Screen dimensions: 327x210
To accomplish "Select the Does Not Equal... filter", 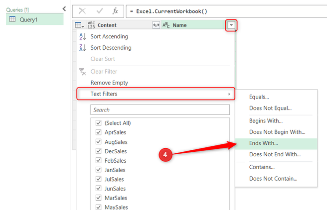I will tap(270, 108).
